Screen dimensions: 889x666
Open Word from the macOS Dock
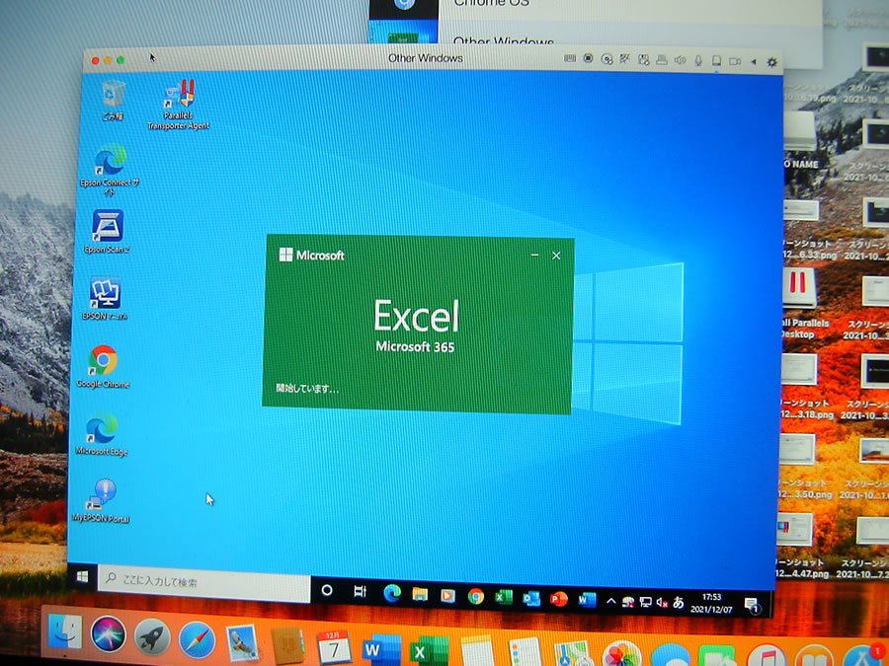click(x=381, y=650)
